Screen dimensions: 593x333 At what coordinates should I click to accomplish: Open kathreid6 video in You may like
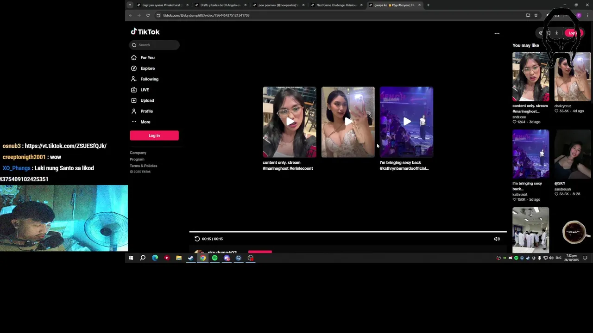coord(530,154)
